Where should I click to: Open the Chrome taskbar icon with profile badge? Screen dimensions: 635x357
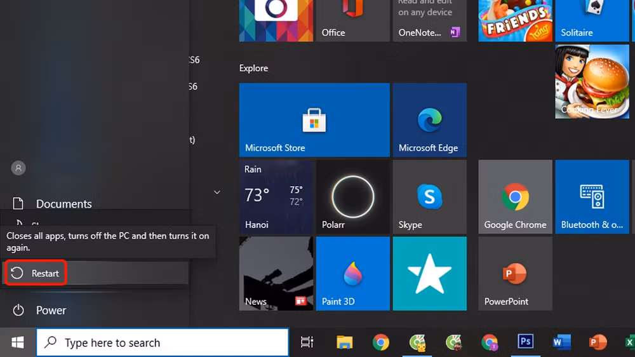tap(490, 343)
